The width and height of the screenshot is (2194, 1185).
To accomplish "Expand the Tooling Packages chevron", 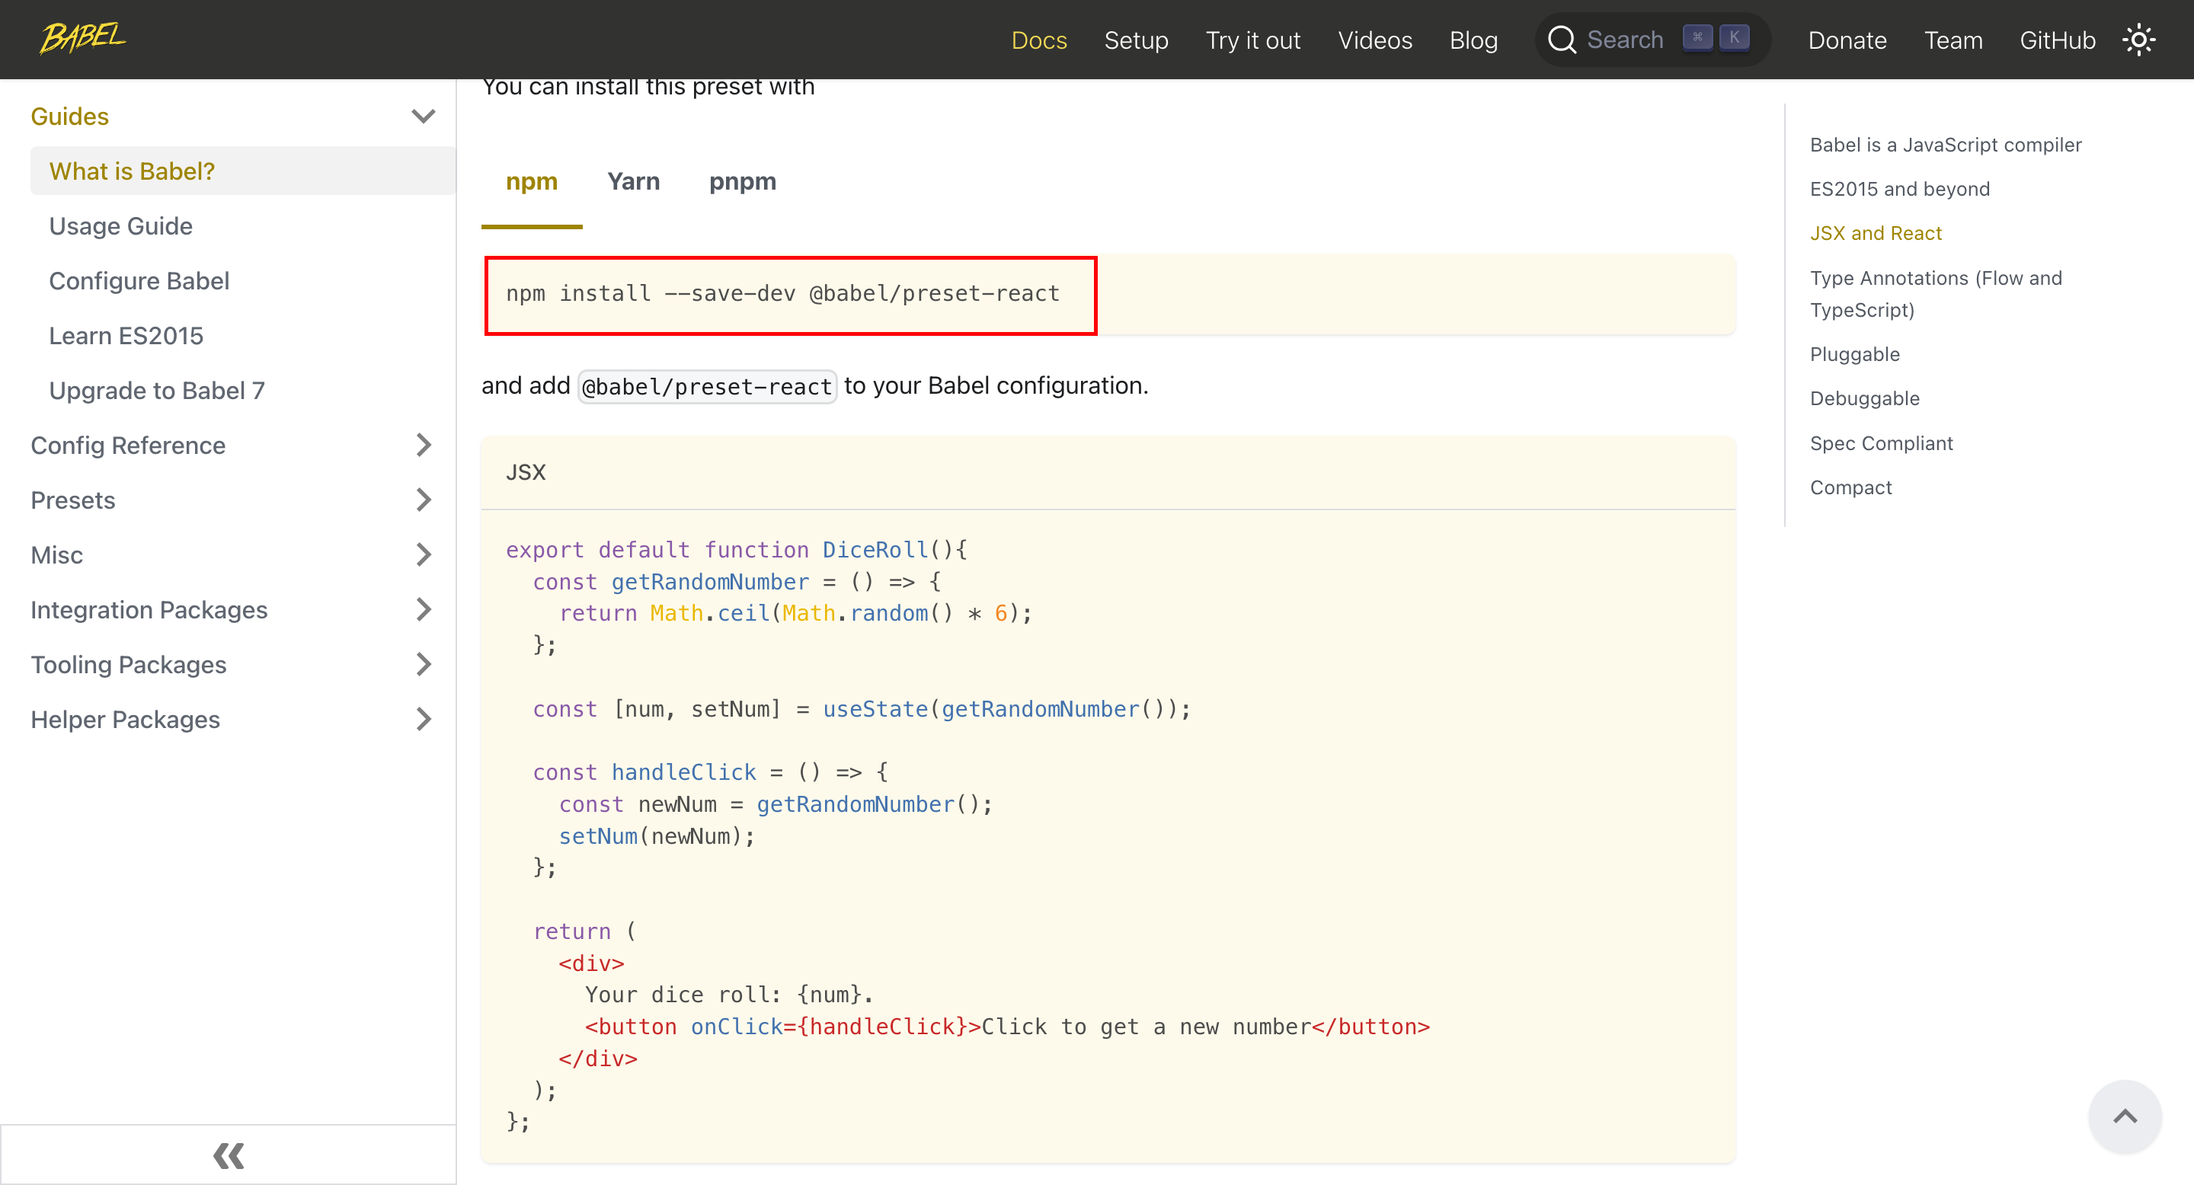I will (424, 665).
